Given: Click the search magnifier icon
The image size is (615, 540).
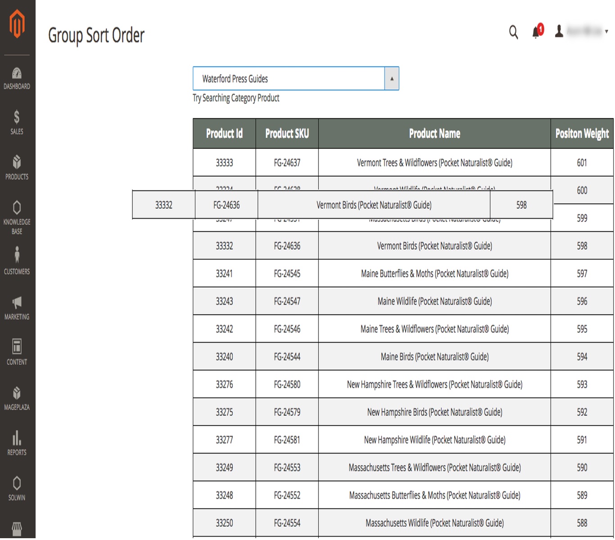Looking at the screenshot, I should [x=513, y=32].
